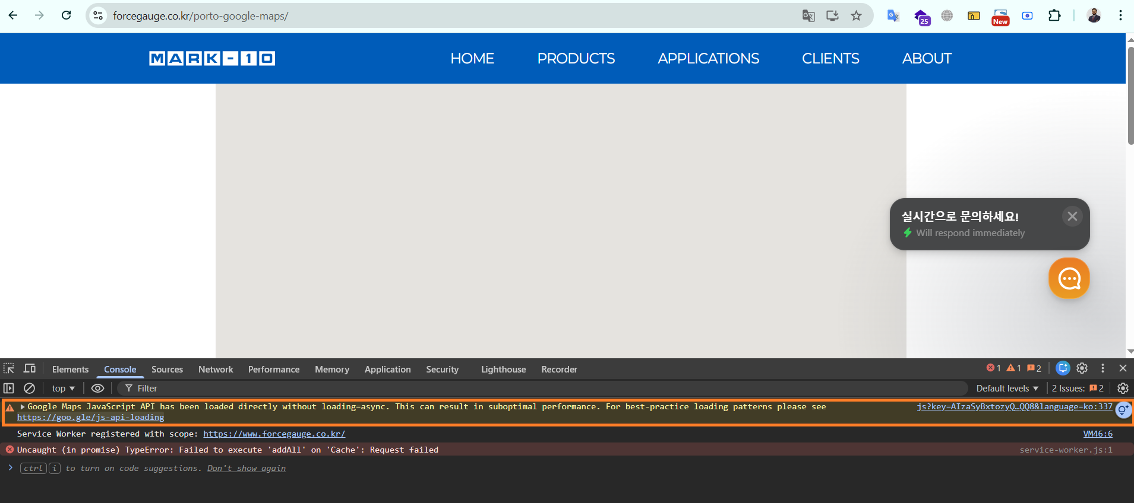Click the issues count flag in top bar
This screenshot has width=1134, height=503.
1034,368
